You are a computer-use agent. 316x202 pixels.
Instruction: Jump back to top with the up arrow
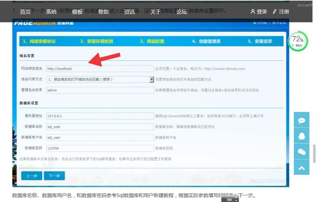point(301,167)
